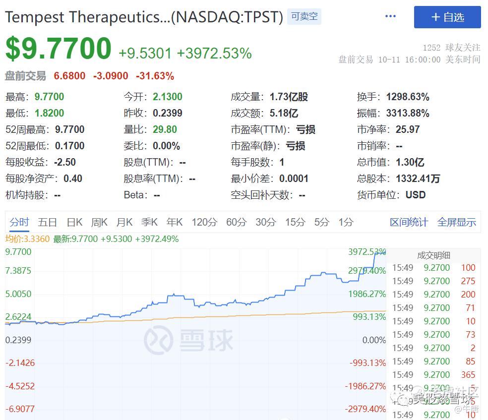Screen dimensions: 488x420
Task: Click the 成交量 value 1.73亿股
Action: pos(289,97)
